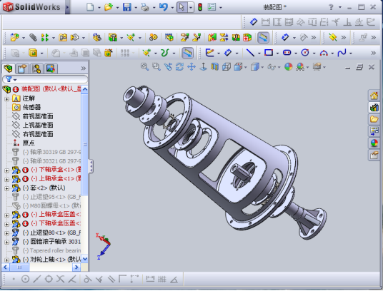Toggle the grid snap icon

[162, 279]
